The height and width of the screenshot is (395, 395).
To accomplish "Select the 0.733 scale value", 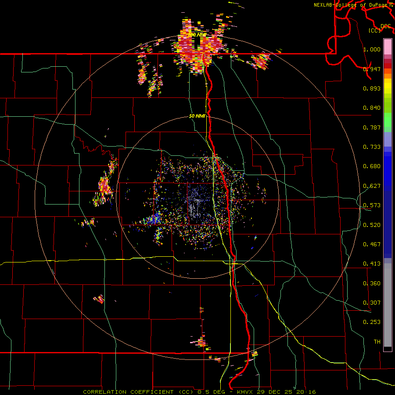I will point(372,147).
